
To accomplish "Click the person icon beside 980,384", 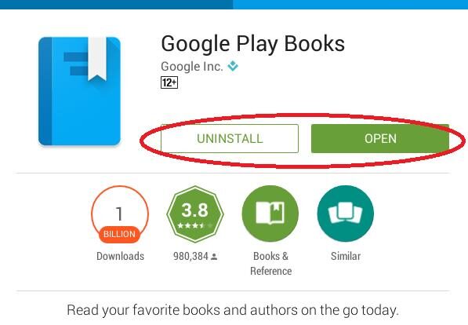I will [x=214, y=257].
